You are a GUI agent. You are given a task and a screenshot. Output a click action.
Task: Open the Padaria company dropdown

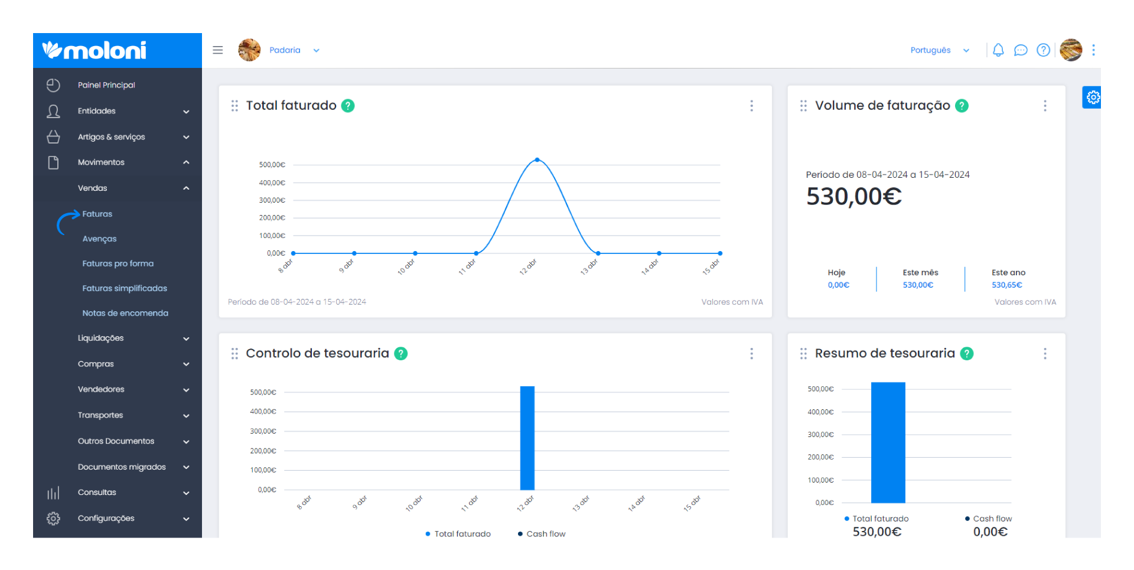(294, 50)
